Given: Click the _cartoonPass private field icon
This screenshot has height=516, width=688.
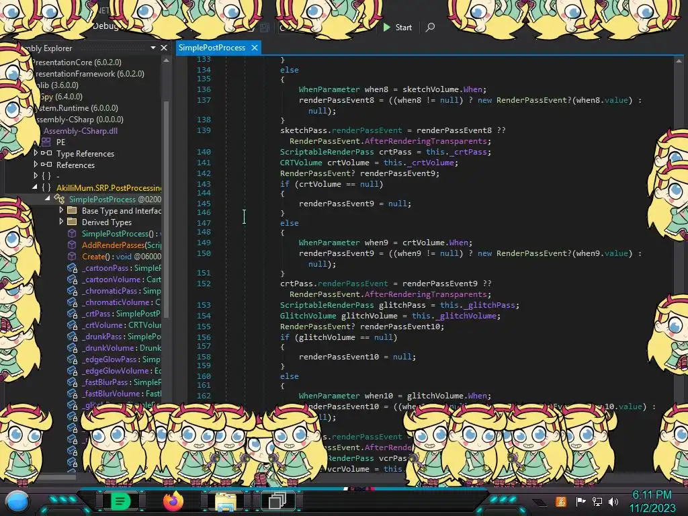Looking at the screenshot, I should click(73, 268).
